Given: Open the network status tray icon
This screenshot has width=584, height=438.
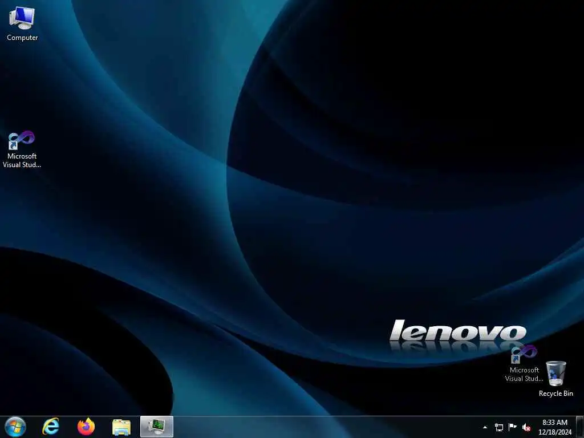Looking at the screenshot, I should [x=498, y=427].
